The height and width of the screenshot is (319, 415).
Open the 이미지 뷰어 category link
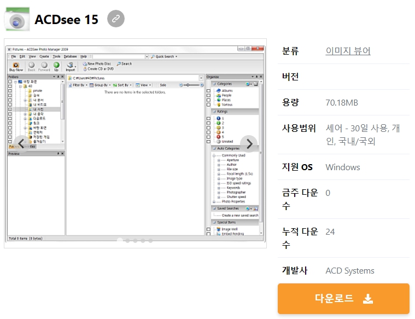tap(348, 50)
